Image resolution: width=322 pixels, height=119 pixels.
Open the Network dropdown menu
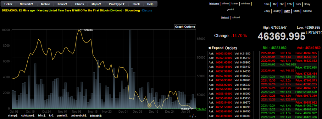tap(26, 4)
